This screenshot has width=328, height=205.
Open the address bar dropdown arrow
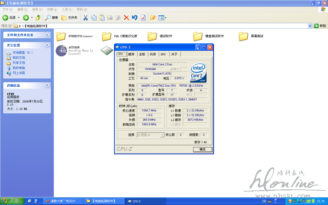pyautogui.click(x=310, y=26)
